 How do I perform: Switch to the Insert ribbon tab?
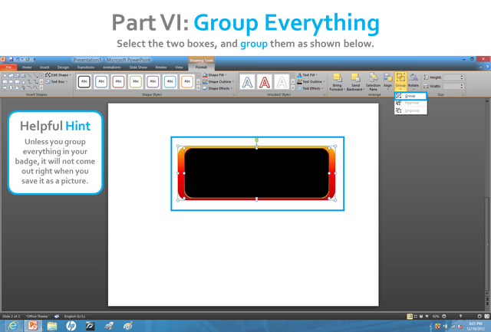[44, 67]
